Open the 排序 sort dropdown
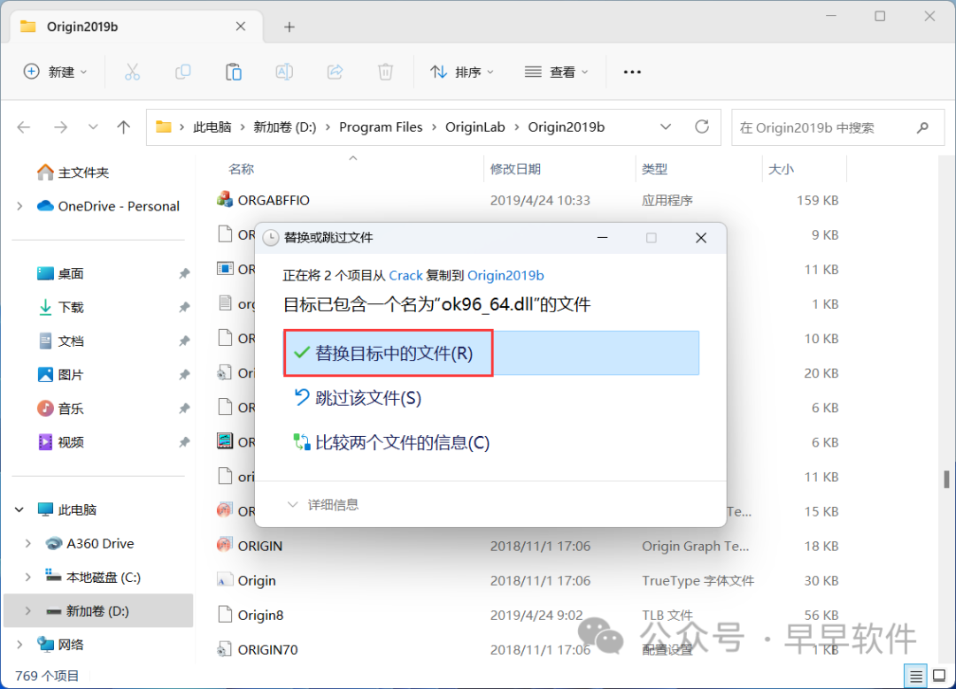The width and height of the screenshot is (956, 689). [462, 72]
